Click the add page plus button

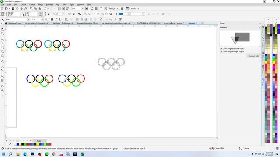31,141
